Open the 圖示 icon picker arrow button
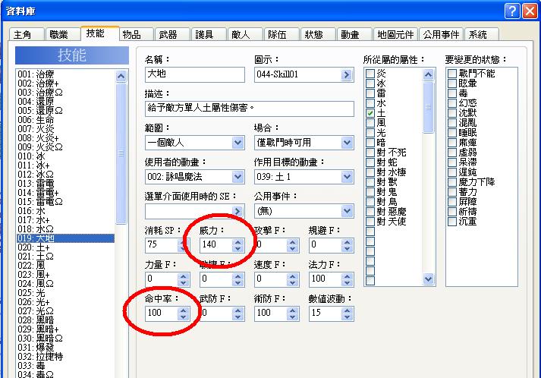This screenshot has height=378, width=541. tap(347, 74)
